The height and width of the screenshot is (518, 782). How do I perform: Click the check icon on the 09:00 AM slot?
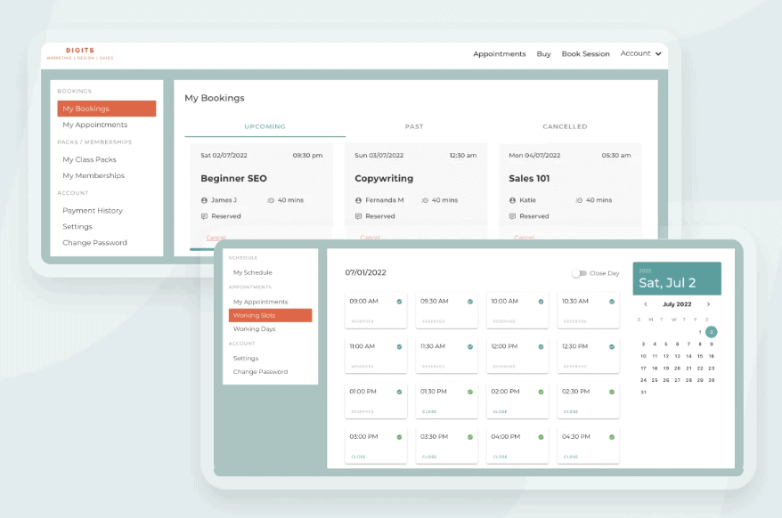tap(400, 302)
